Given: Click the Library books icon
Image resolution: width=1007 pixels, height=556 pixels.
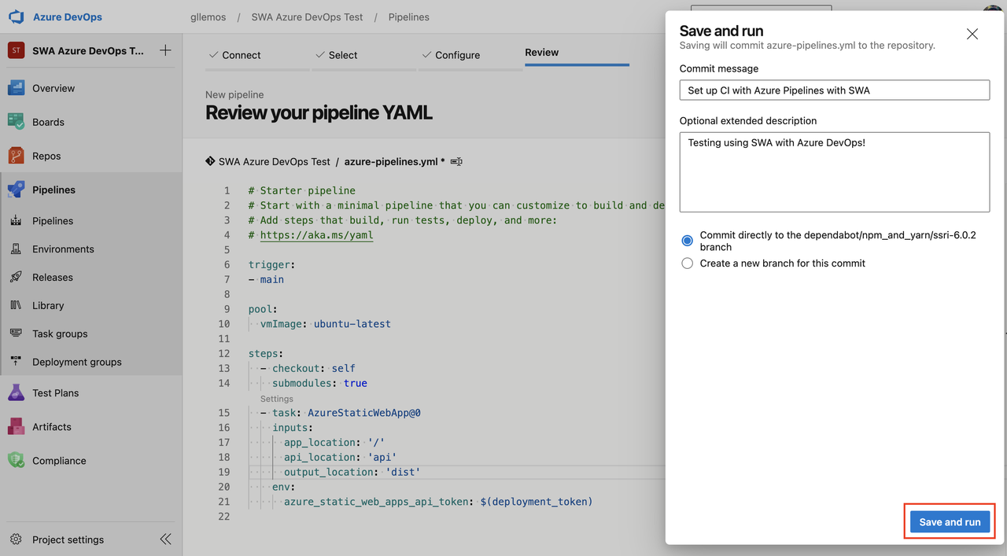Looking at the screenshot, I should click(x=16, y=305).
